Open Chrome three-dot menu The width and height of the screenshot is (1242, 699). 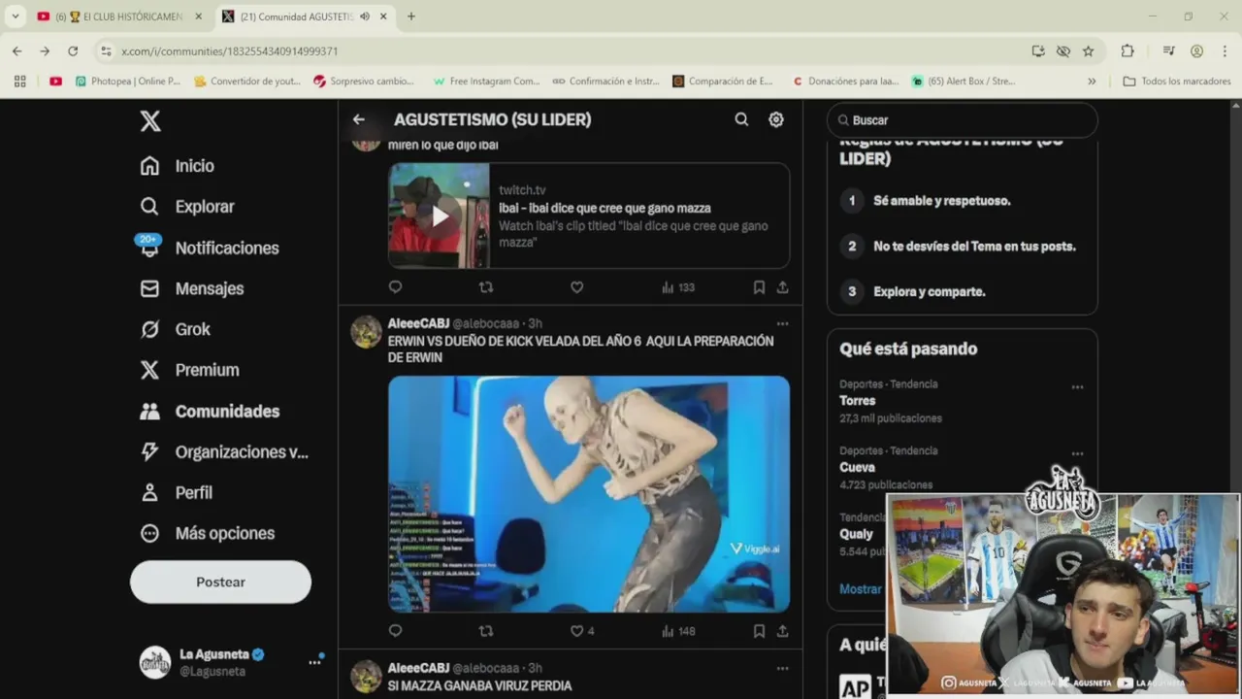click(1224, 50)
